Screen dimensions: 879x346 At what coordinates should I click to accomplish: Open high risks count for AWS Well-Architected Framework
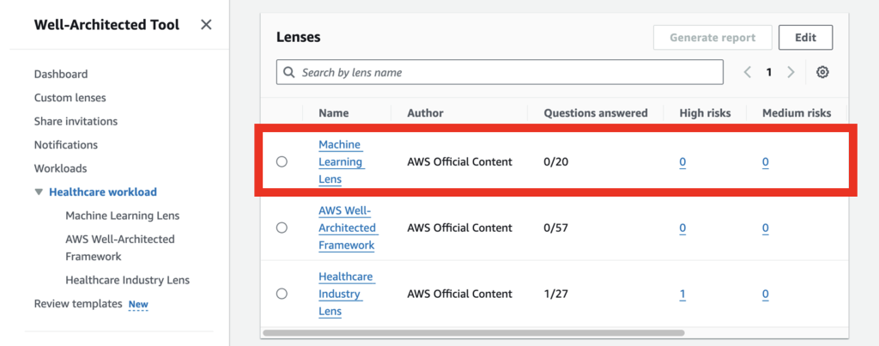pos(682,228)
